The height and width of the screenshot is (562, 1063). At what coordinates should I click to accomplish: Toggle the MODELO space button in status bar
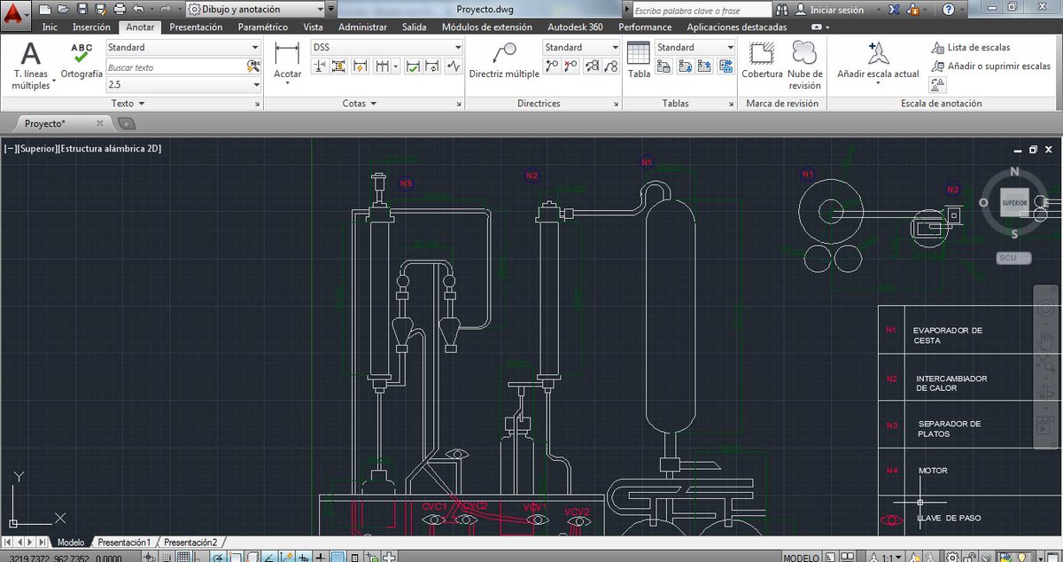tap(802, 558)
